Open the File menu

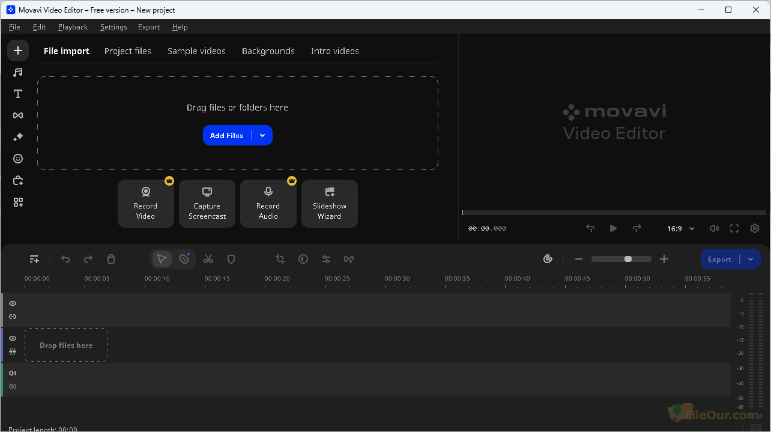pyautogui.click(x=14, y=27)
